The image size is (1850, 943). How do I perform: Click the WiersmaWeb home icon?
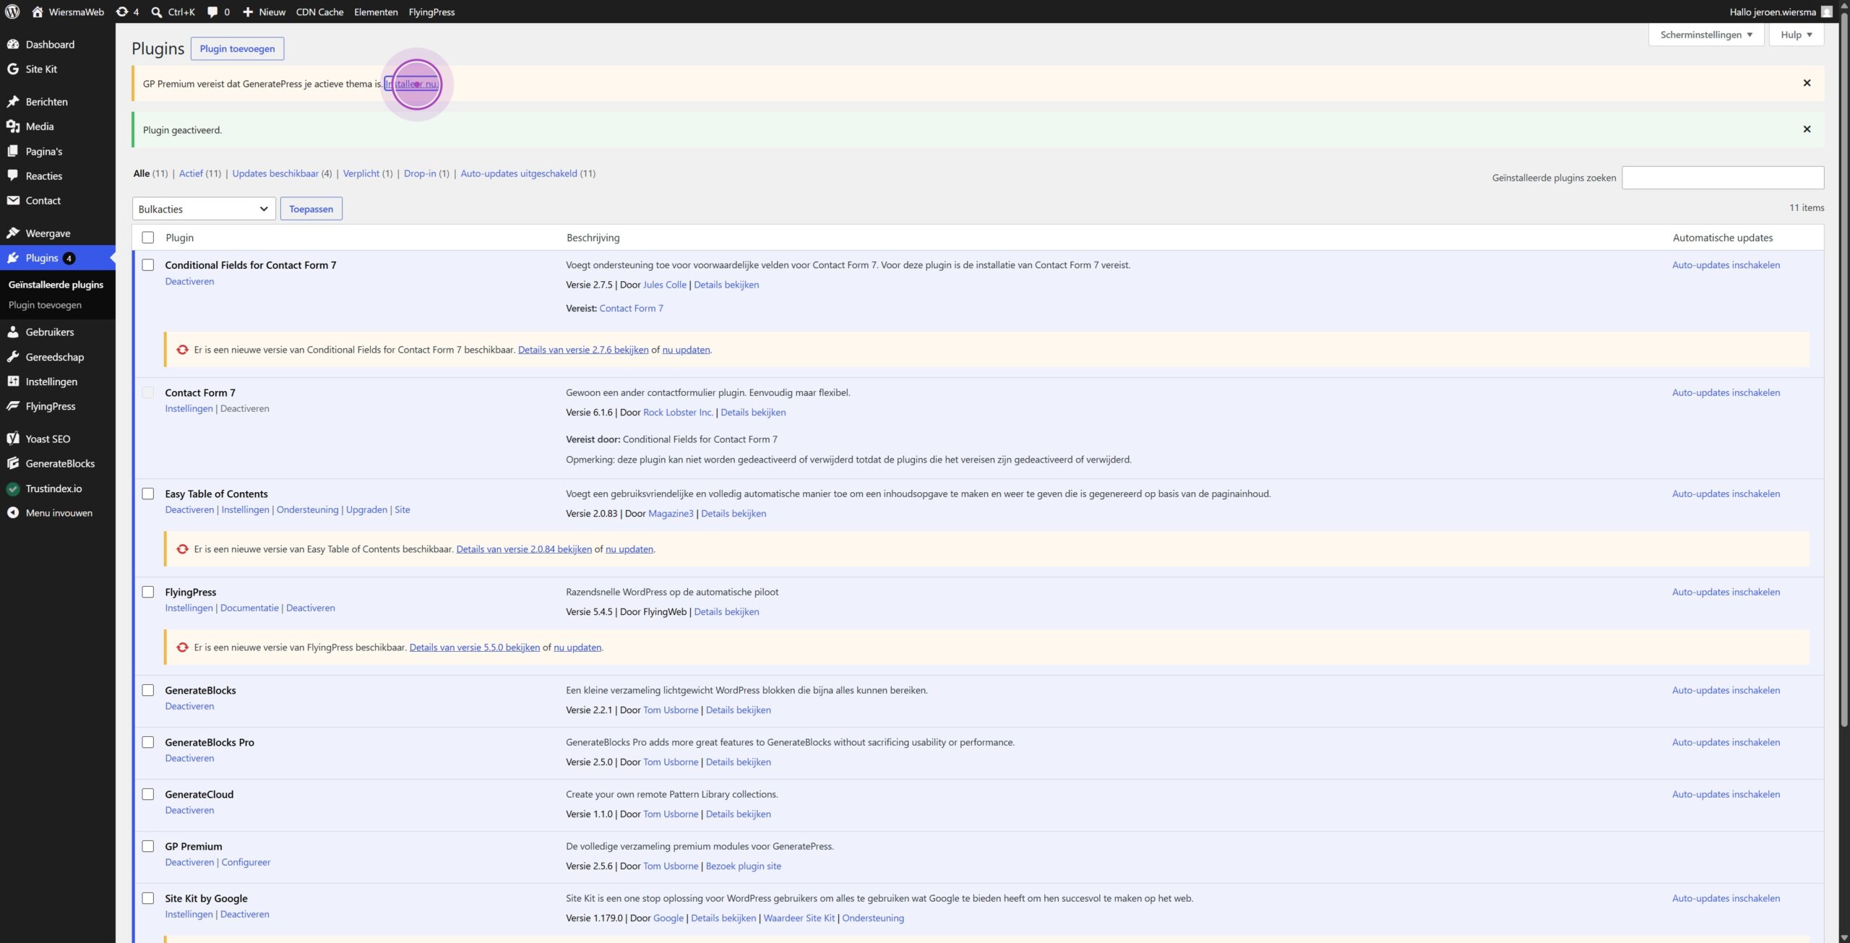(38, 12)
